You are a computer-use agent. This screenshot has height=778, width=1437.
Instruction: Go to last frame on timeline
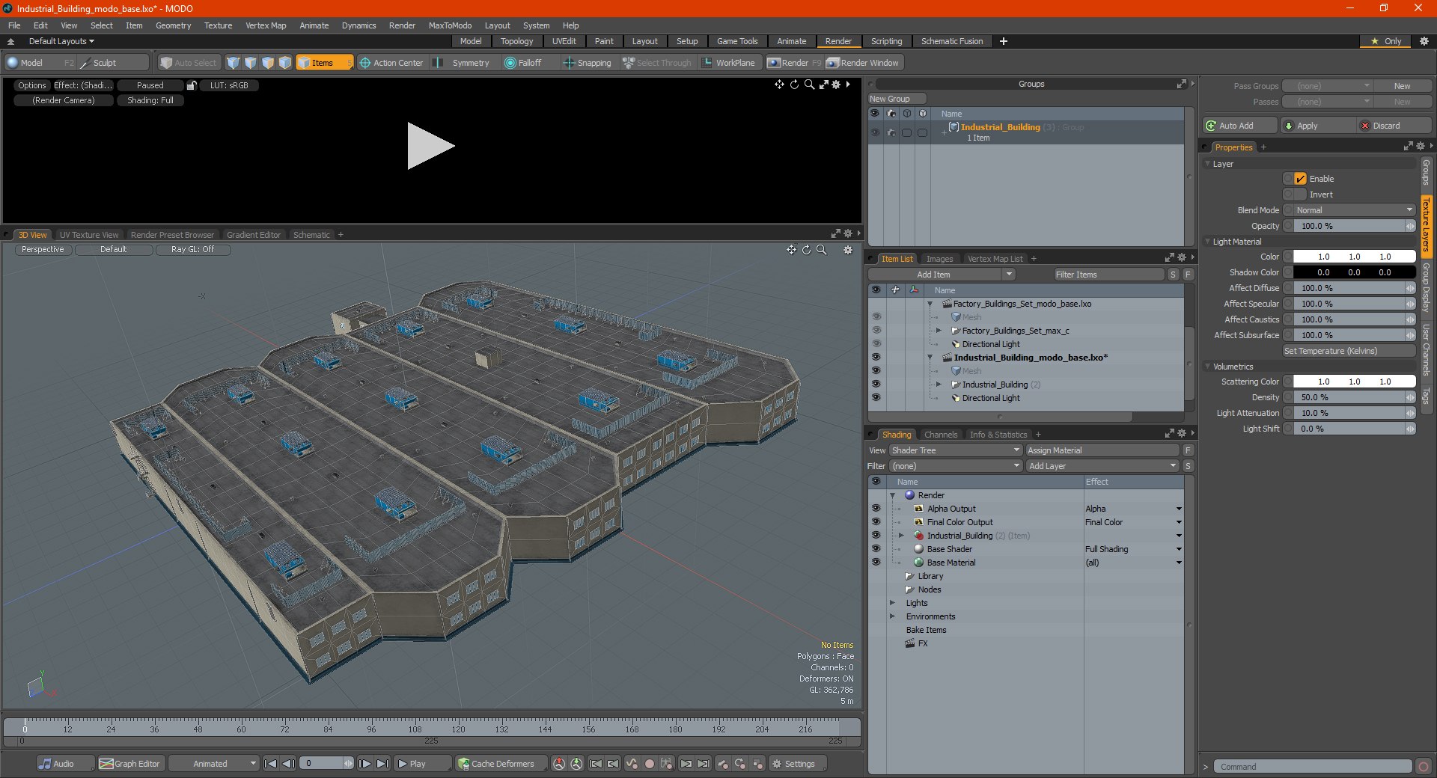click(x=382, y=764)
